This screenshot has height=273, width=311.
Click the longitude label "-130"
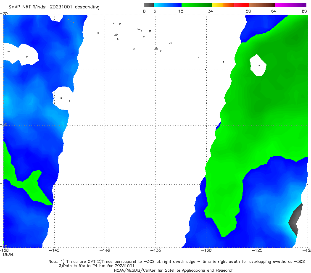pos(206,250)
